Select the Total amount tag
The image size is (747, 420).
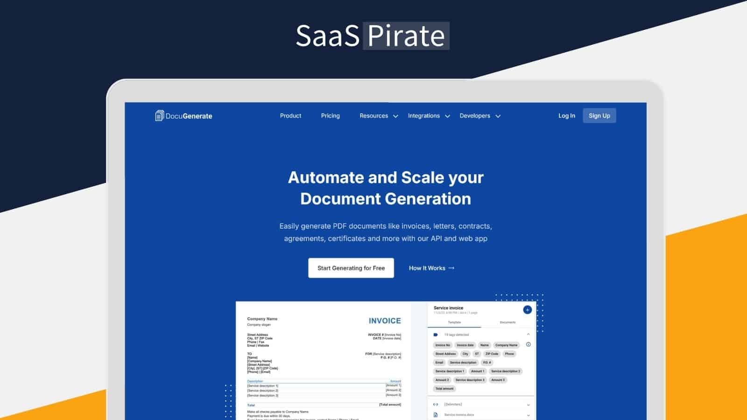coord(444,389)
